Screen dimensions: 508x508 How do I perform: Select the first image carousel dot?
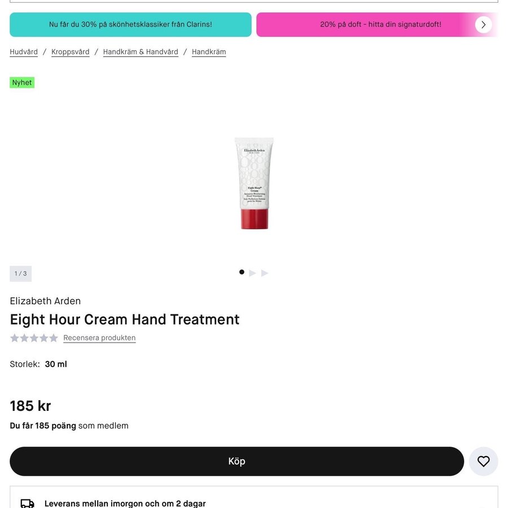coord(242,272)
